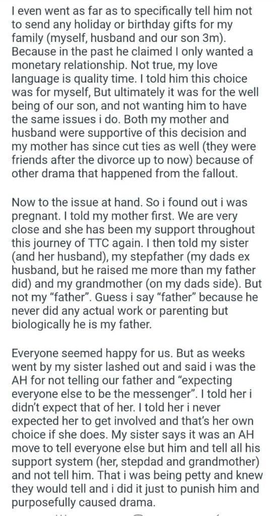Click the first paragraph starting "I even went"

[135, 92]
